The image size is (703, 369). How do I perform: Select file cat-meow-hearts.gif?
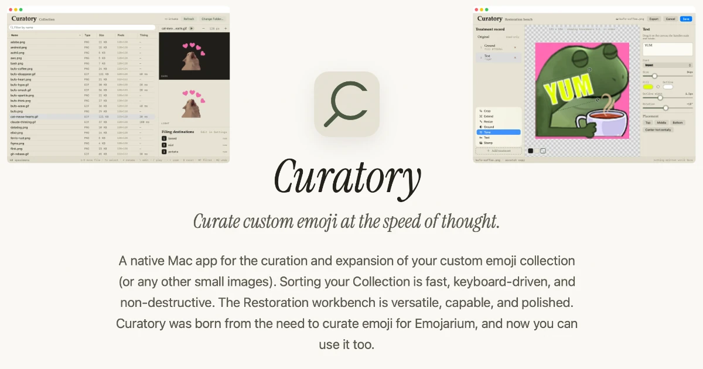[24, 117]
